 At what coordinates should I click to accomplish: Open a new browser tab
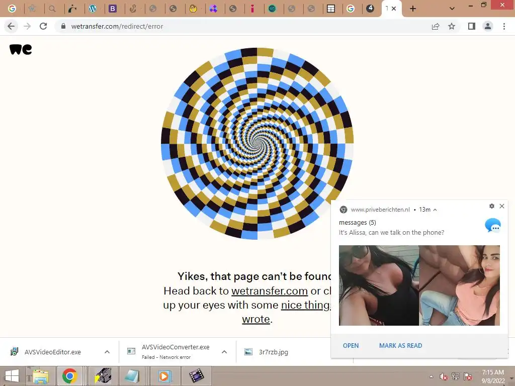point(413,9)
